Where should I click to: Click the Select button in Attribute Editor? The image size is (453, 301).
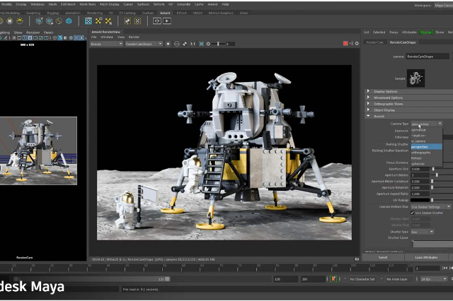383,257
